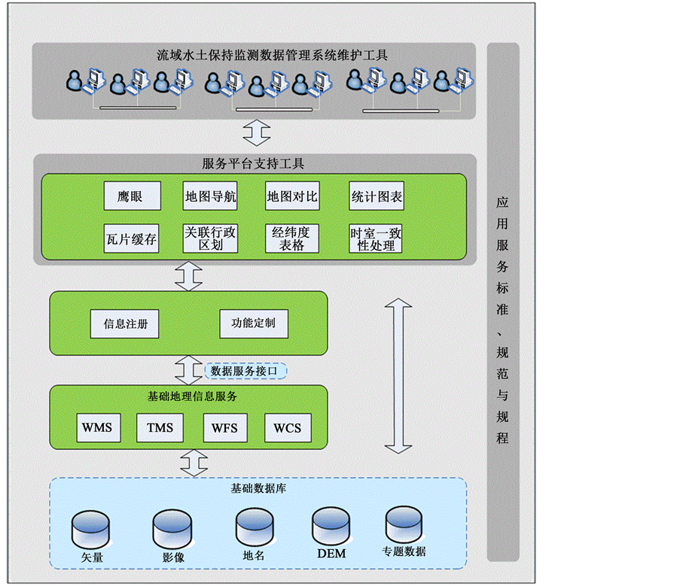The width and height of the screenshot is (680, 586).
Task: Click the WMS service box
Action: [x=97, y=427]
